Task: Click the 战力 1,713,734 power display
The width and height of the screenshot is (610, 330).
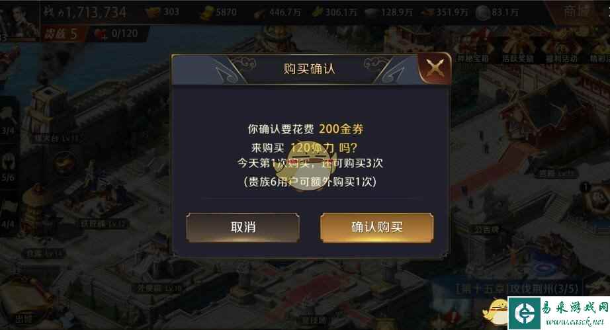Action: click(x=85, y=13)
